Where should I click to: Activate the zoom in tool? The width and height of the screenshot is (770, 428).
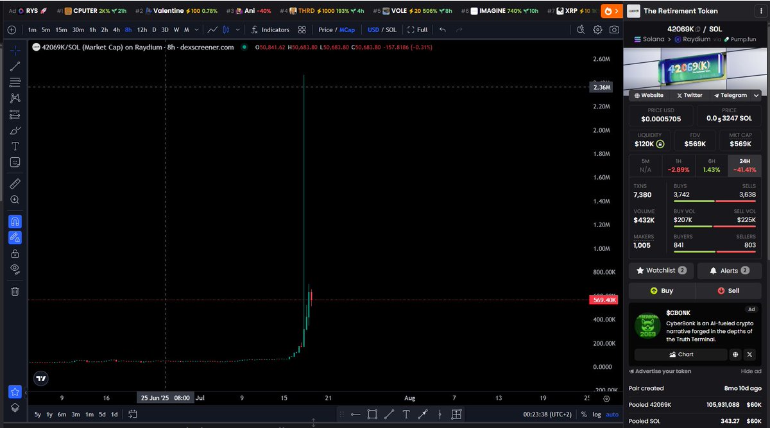click(15, 200)
